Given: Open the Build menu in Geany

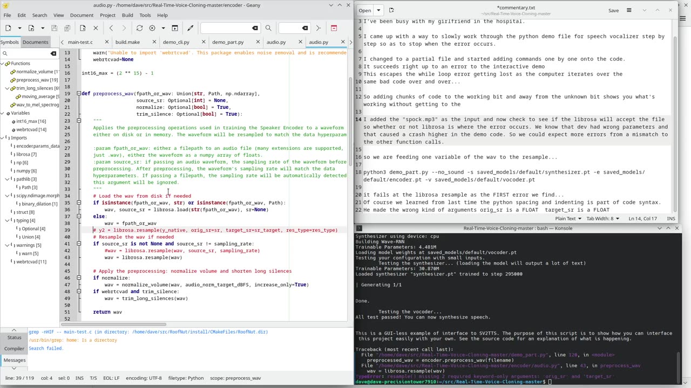Looking at the screenshot, I should [x=127, y=15].
